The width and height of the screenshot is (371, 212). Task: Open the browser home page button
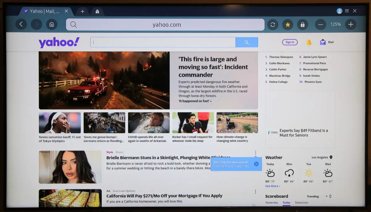click(x=52, y=24)
